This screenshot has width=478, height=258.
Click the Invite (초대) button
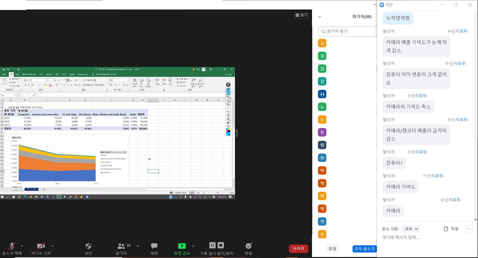[332, 249]
